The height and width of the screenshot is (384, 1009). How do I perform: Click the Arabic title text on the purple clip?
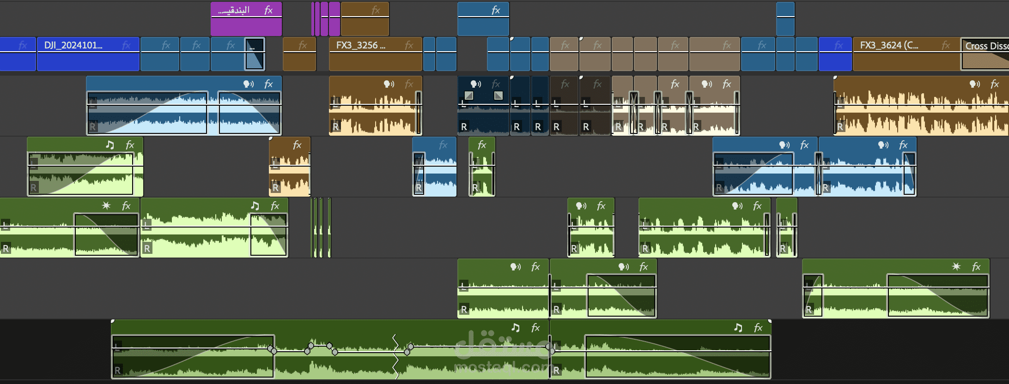(234, 10)
